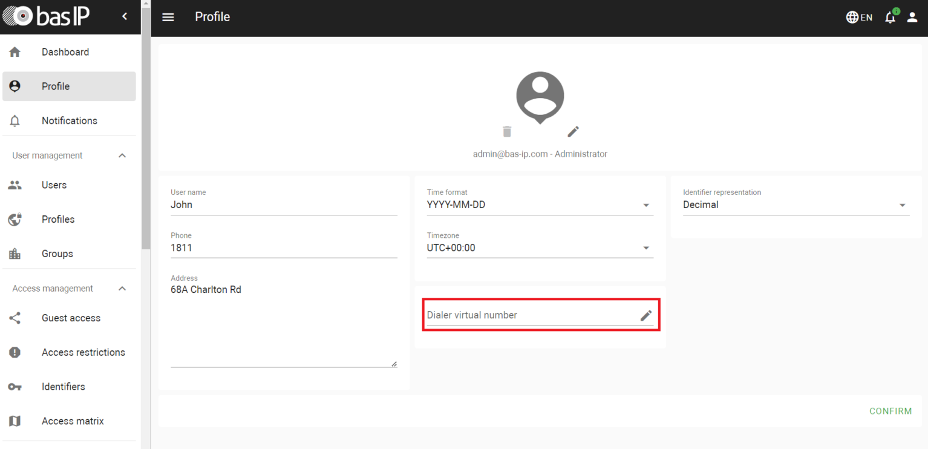Expand the Timezone dropdown
This screenshot has height=449, width=928.
point(646,247)
